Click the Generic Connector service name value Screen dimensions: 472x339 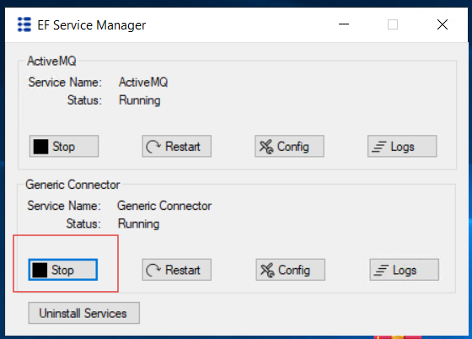pos(164,206)
